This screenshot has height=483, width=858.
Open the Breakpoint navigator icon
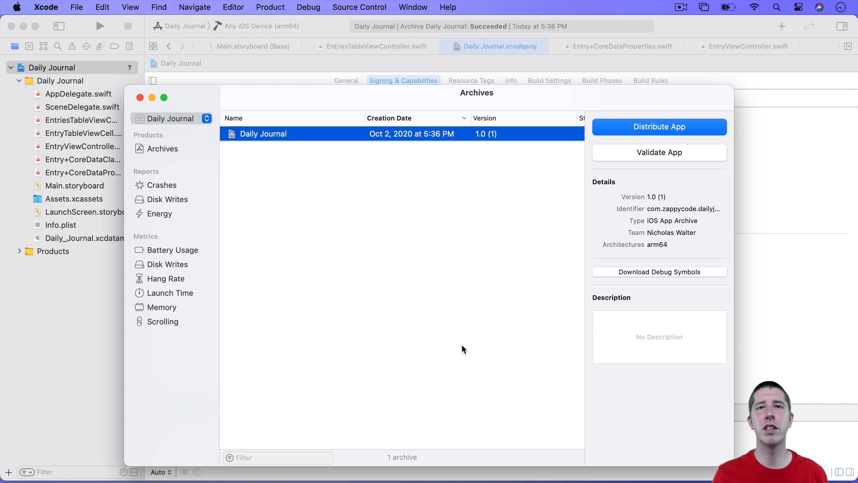click(115, 46)
